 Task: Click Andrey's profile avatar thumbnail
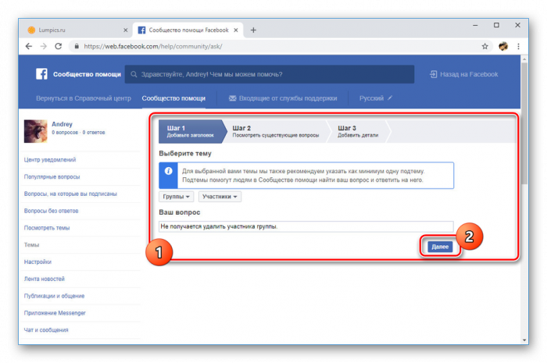[x=36, y=130]
